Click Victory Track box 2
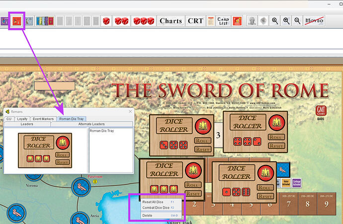 194,205
